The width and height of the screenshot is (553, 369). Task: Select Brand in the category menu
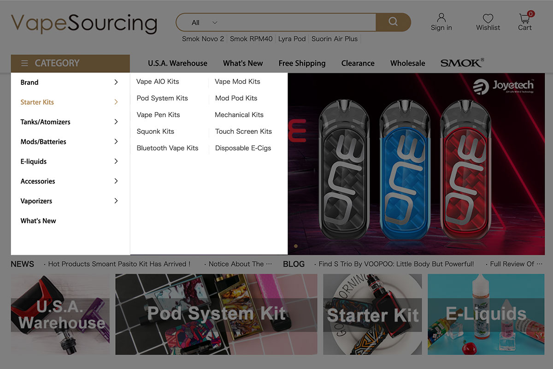[29, 83]
